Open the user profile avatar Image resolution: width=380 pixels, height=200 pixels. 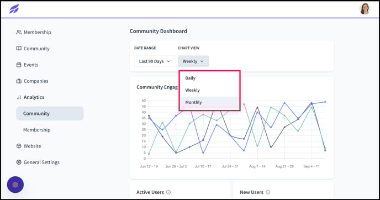tap(365, 9)
